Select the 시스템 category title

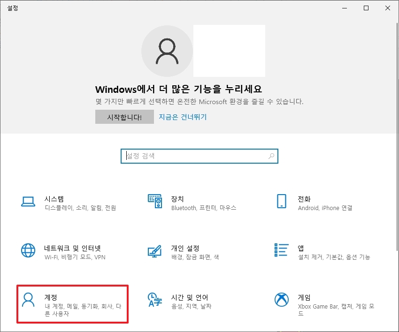point(54,199)
